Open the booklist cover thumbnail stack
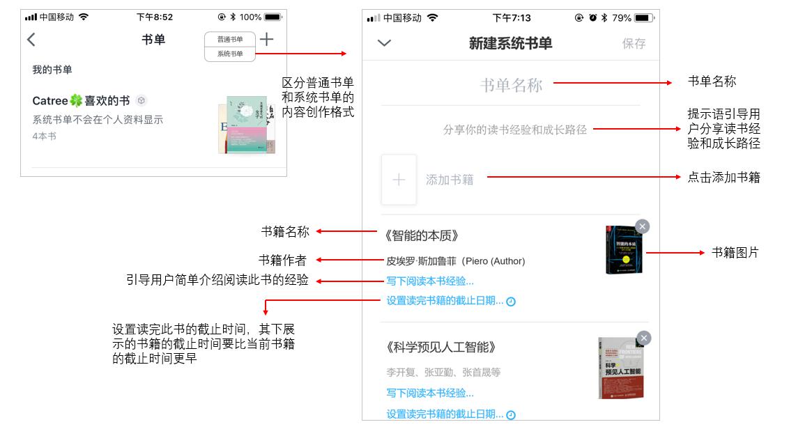Screen dimensions: 789x436 247,125
